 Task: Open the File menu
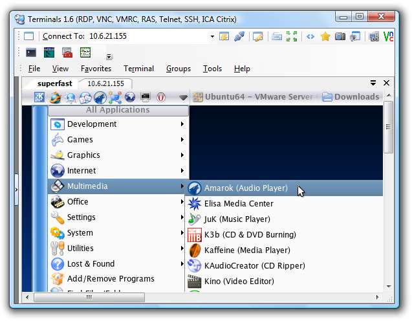coord(34,69)
